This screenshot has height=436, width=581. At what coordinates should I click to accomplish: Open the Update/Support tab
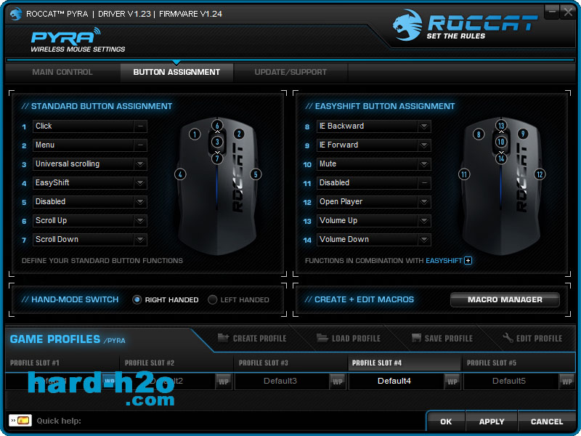click(290, 72)
